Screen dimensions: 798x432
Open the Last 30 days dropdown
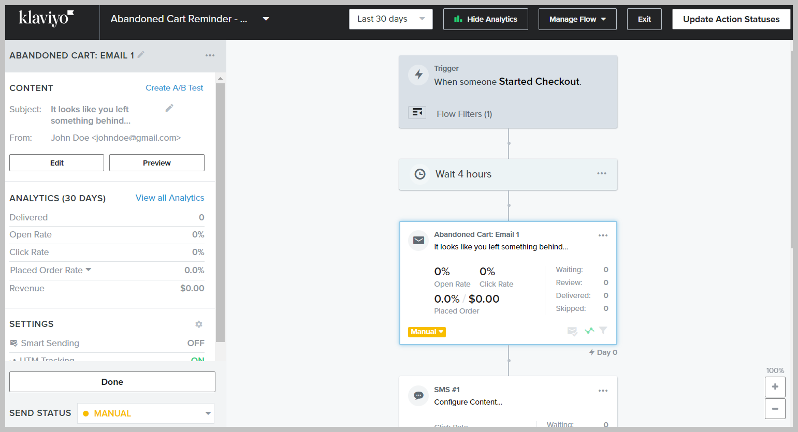point(391,19)
